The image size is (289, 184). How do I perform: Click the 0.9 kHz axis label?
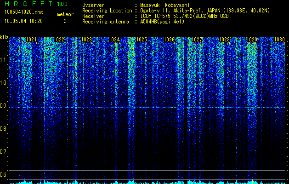point(4,106)
